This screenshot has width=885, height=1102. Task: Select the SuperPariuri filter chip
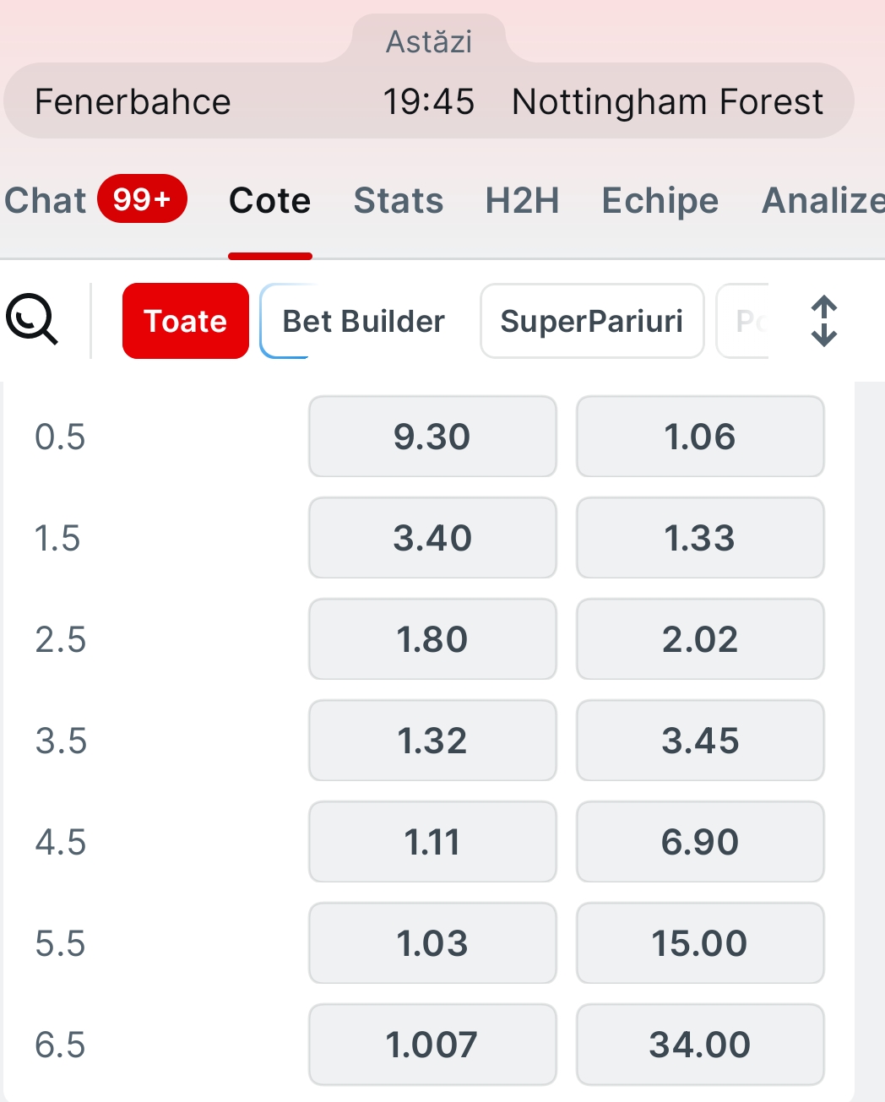pos(591,321)
